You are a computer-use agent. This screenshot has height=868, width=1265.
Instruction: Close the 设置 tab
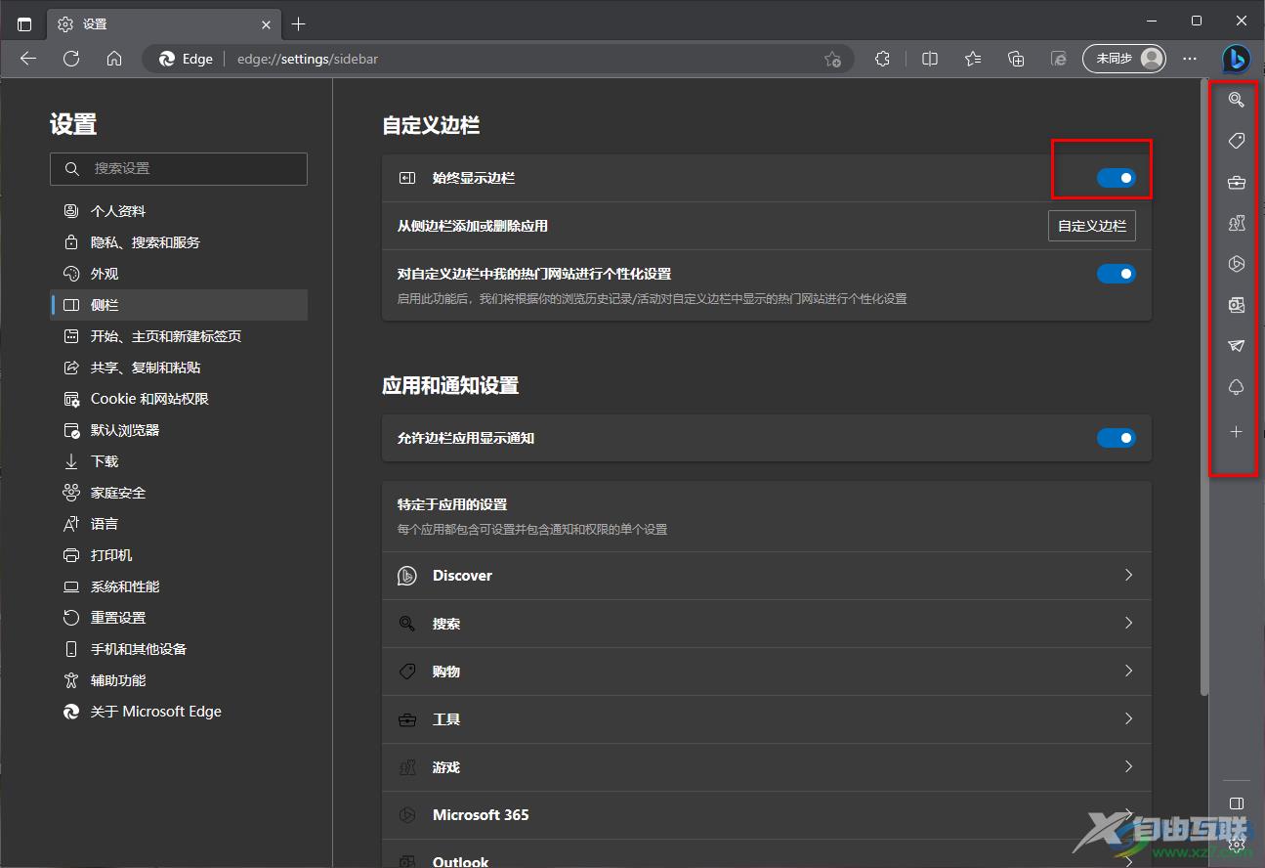(x=266, y=23)
